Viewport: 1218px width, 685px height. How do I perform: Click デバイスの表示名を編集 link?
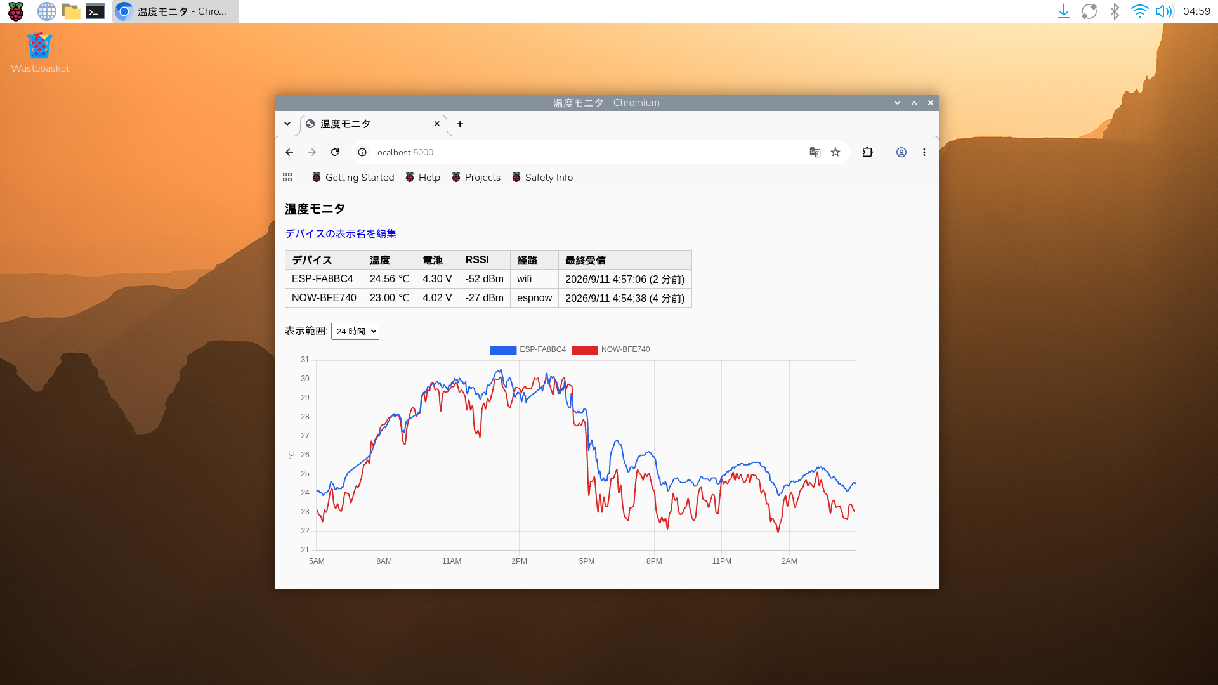pos(341,233)
